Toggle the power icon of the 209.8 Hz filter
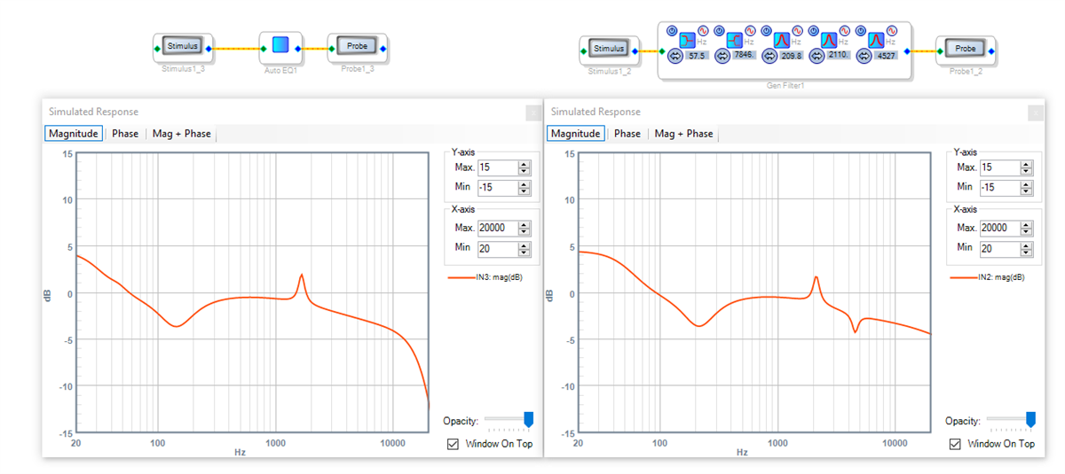This screenshot has height=474, width=1065. 766,31
